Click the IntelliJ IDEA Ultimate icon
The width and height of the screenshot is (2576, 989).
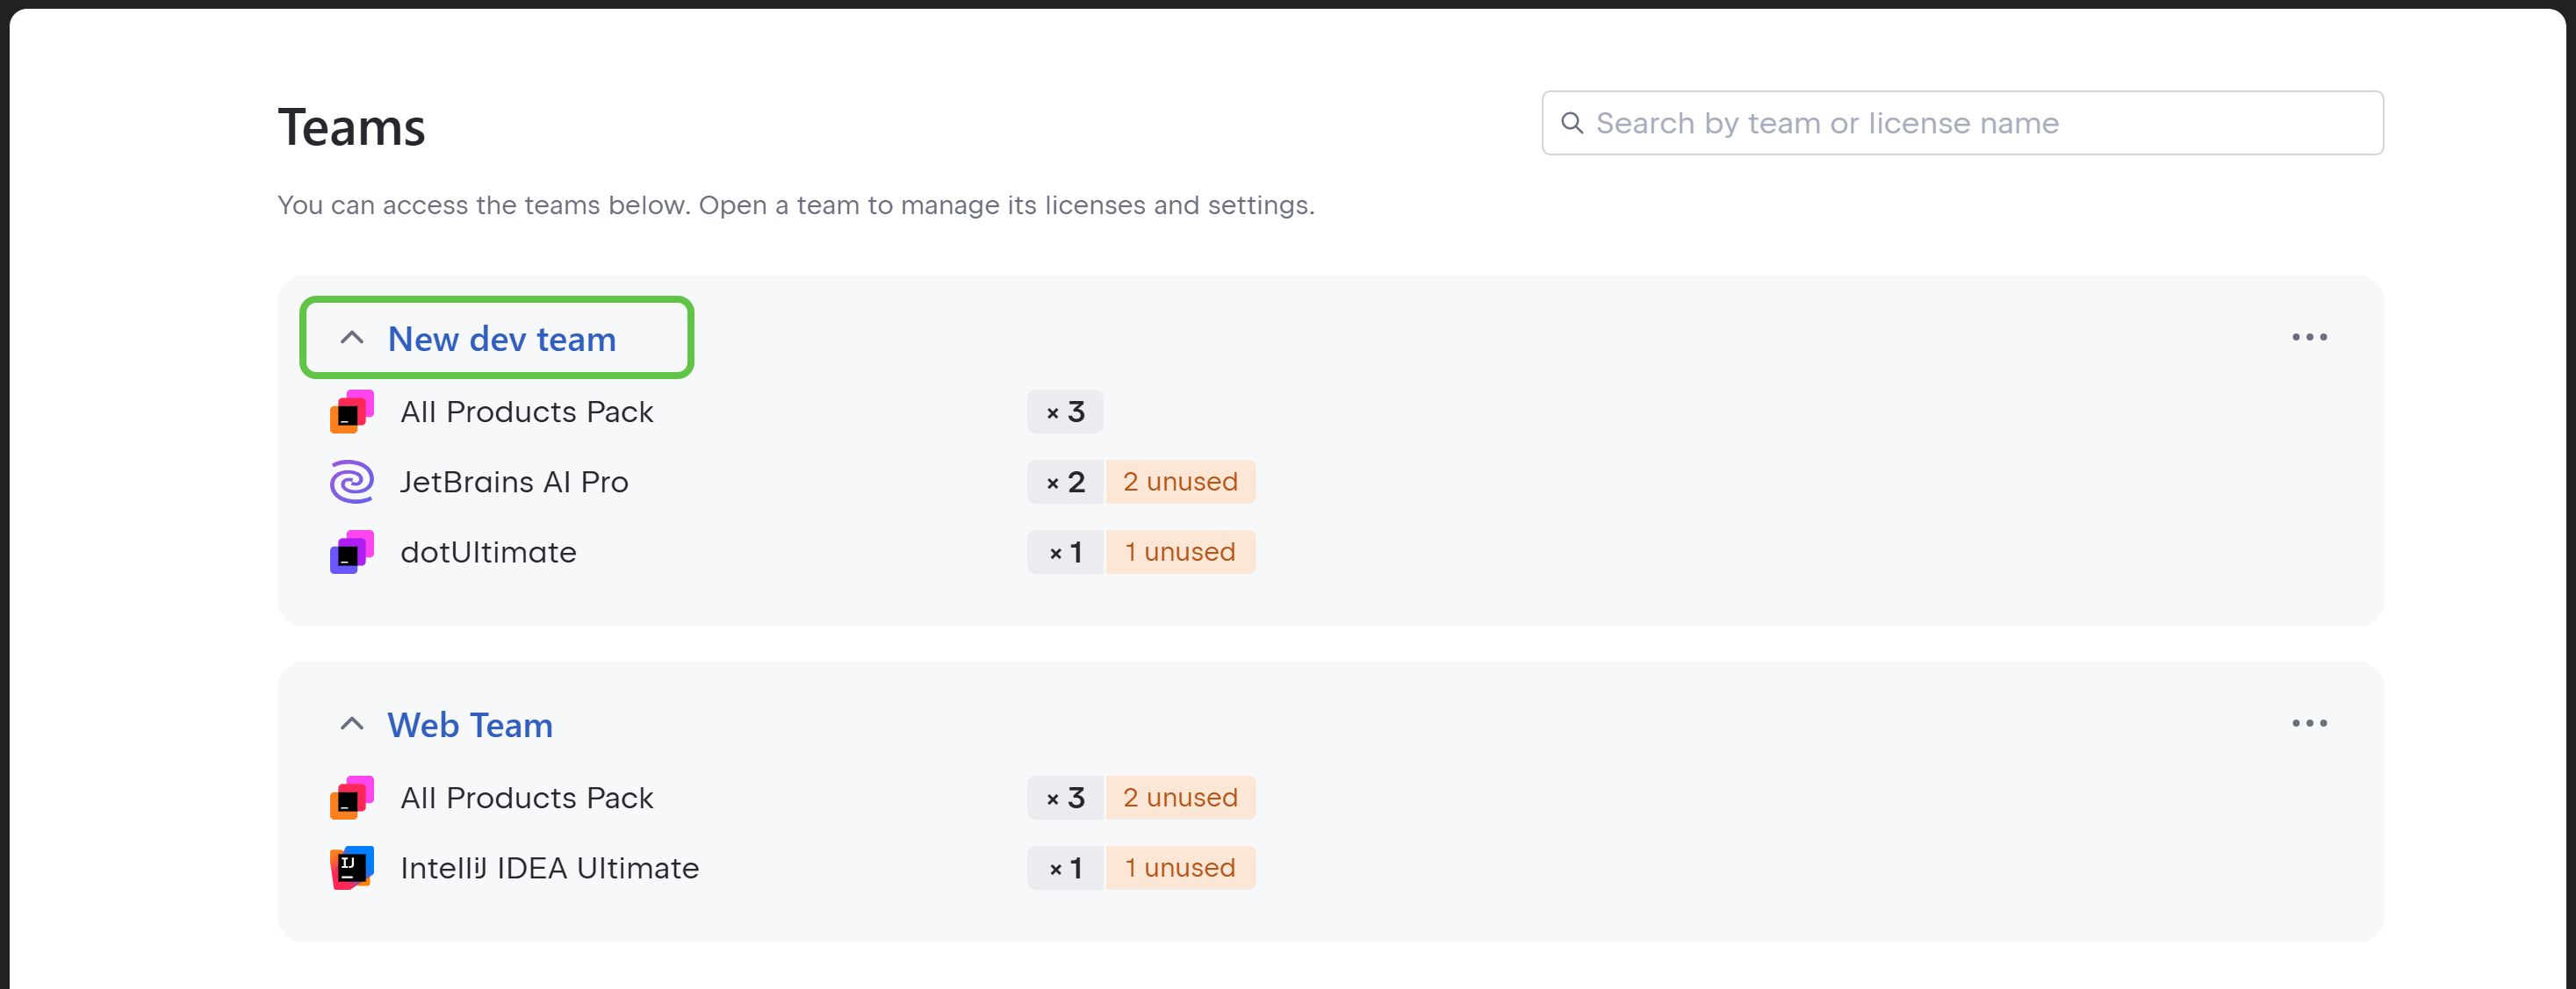[x=352, y=868]
